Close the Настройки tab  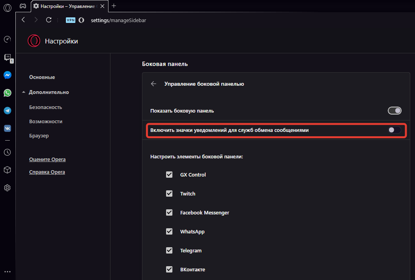tap(102, 6)
